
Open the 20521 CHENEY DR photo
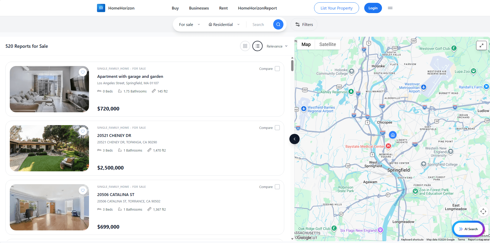[49, 148]
